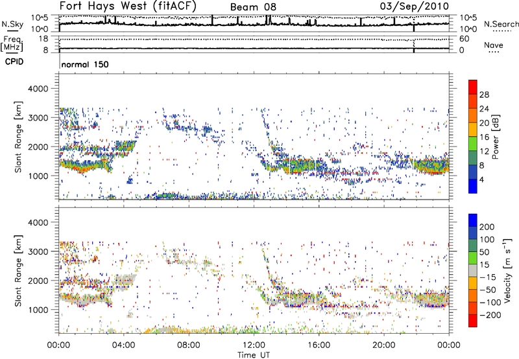This screenshot has width=519, height=359.
Task: Click the '04:00' time tick label
Action: click(124, 345)
